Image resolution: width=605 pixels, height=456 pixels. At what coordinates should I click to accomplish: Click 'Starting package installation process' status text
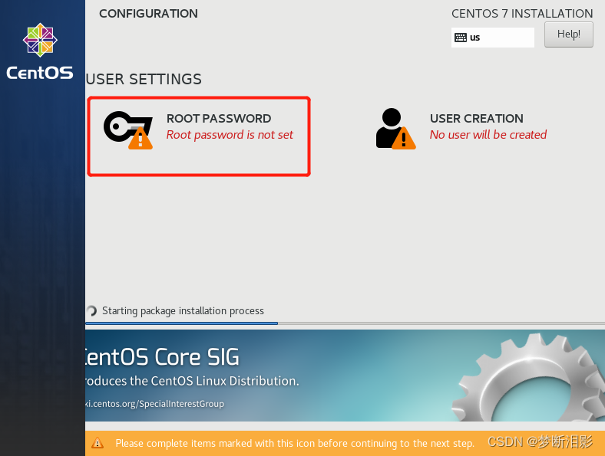point(183,311)
